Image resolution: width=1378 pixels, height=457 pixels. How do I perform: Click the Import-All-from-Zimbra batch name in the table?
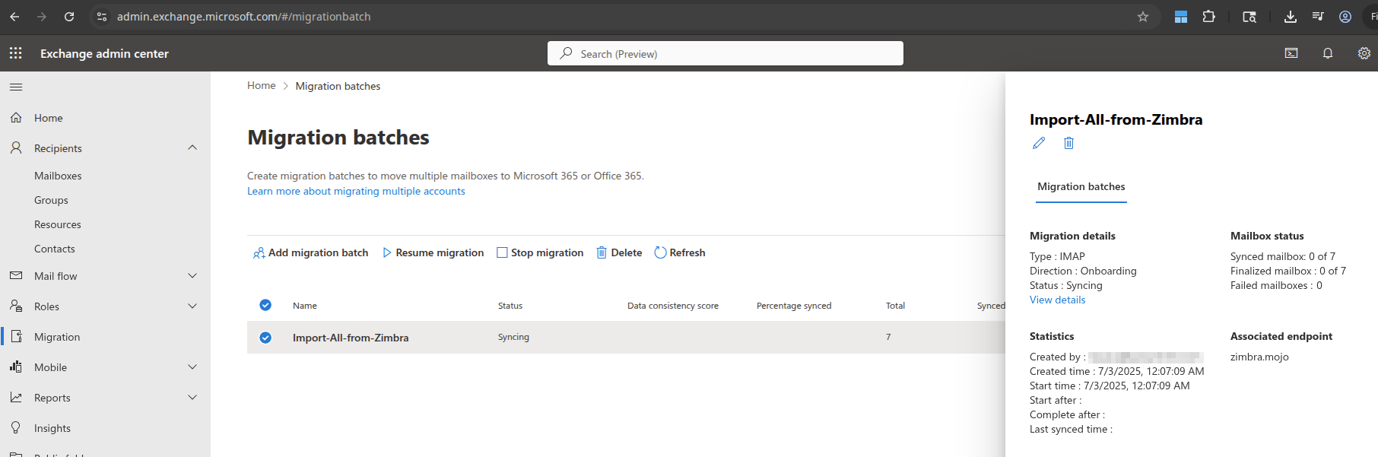click(x=351, y=338)
